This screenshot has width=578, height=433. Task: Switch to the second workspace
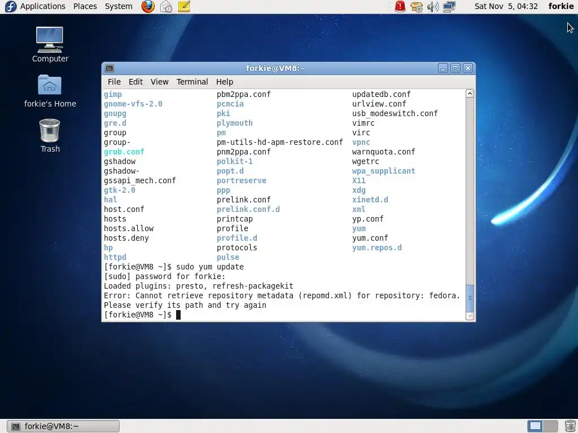[x=550, y=426]
